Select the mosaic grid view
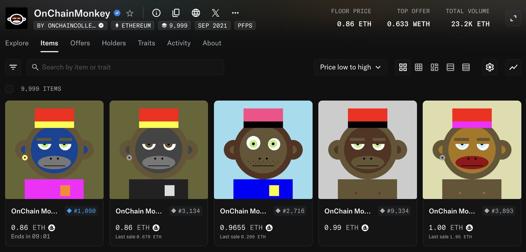 (434, 67)
